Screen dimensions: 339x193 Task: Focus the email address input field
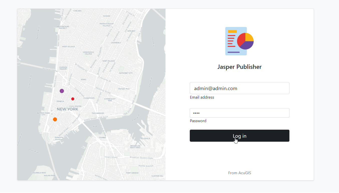[x=240, y=88]
